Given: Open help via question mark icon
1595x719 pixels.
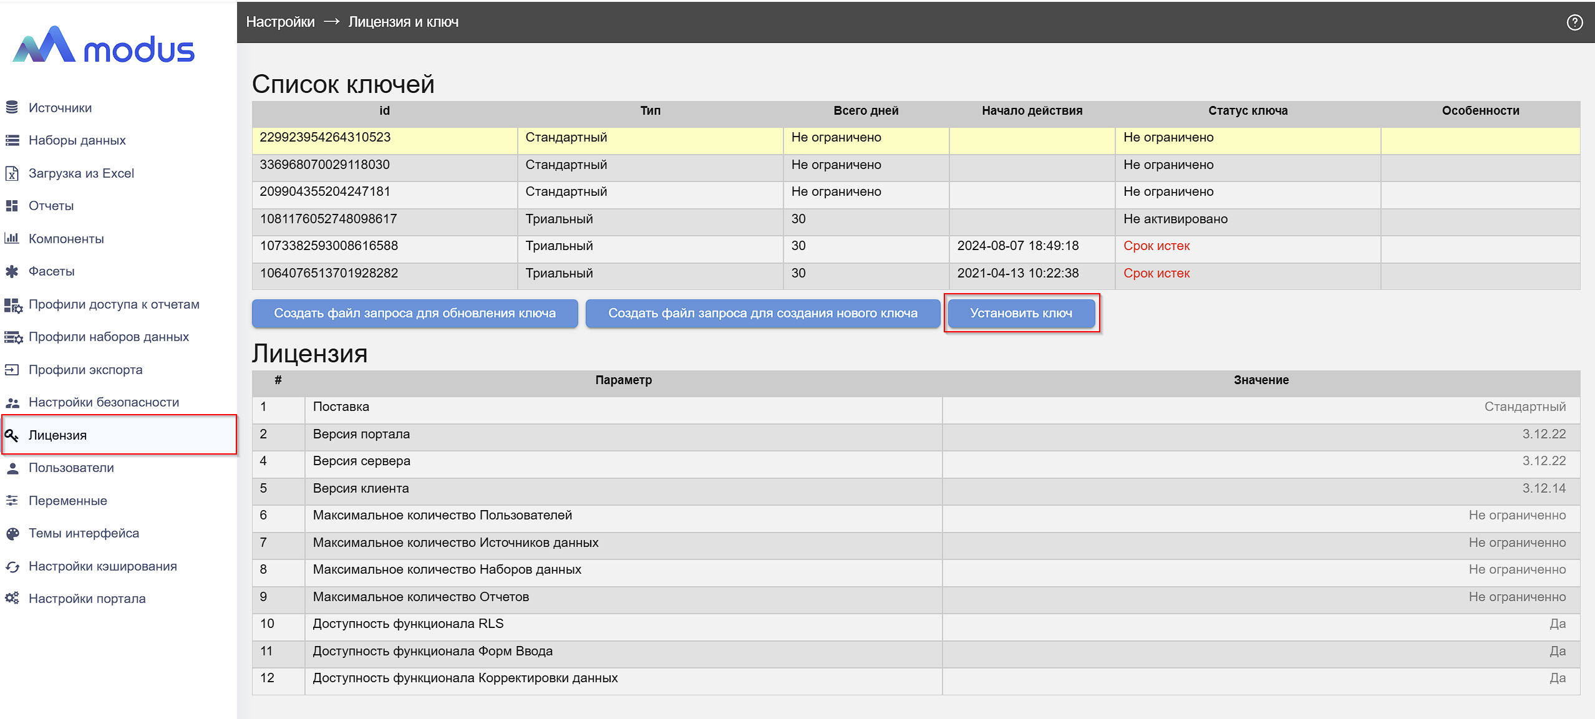Looking at the screenshot, I should (x=1574, y=22).
